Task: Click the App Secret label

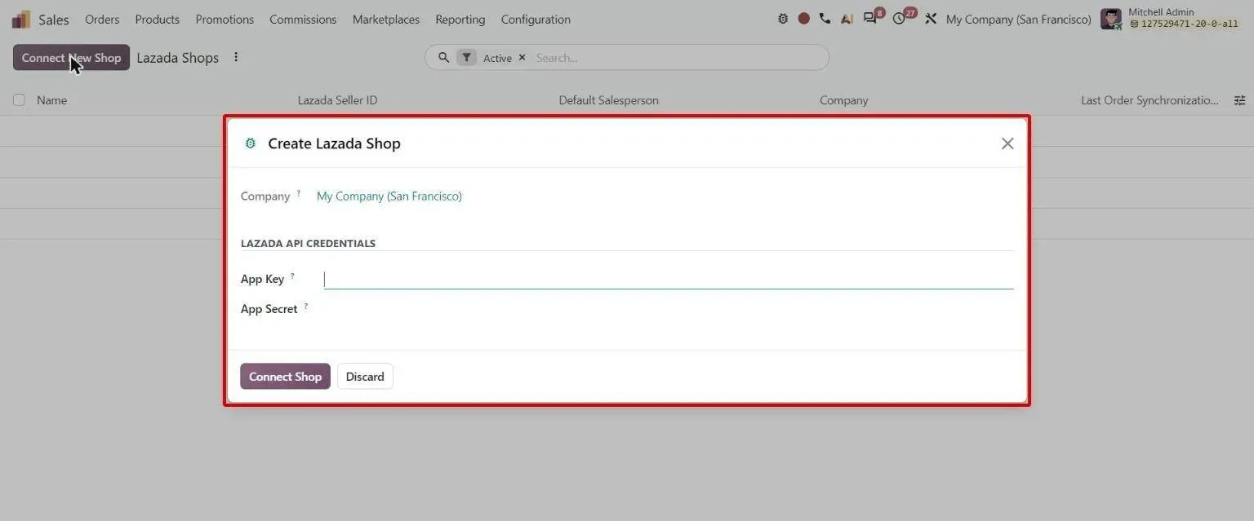Action: point(269,309)
